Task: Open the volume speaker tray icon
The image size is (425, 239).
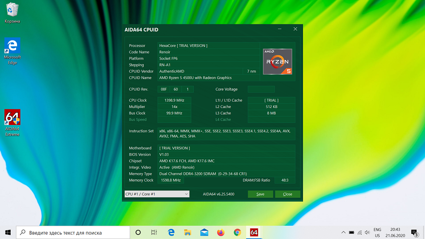Action: pyautogui.click(x=367, y=233)
